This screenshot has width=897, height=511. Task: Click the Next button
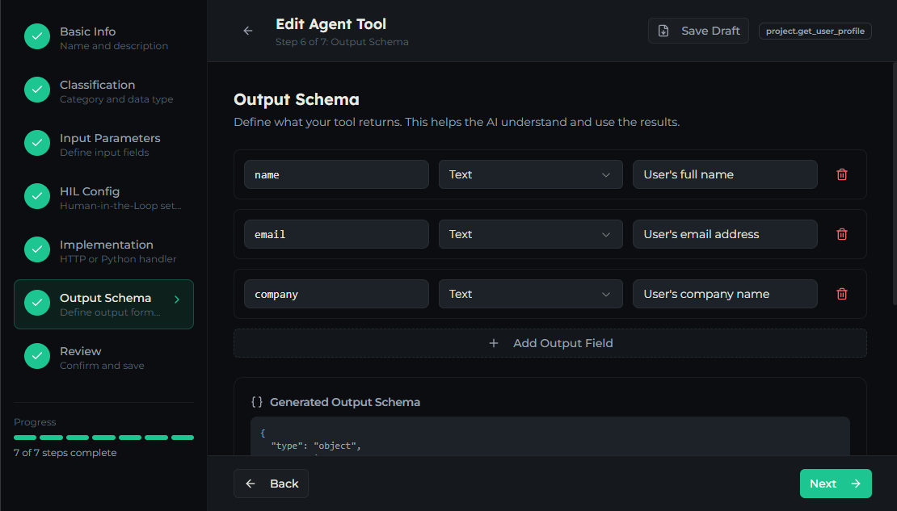[x=836, y=484]
